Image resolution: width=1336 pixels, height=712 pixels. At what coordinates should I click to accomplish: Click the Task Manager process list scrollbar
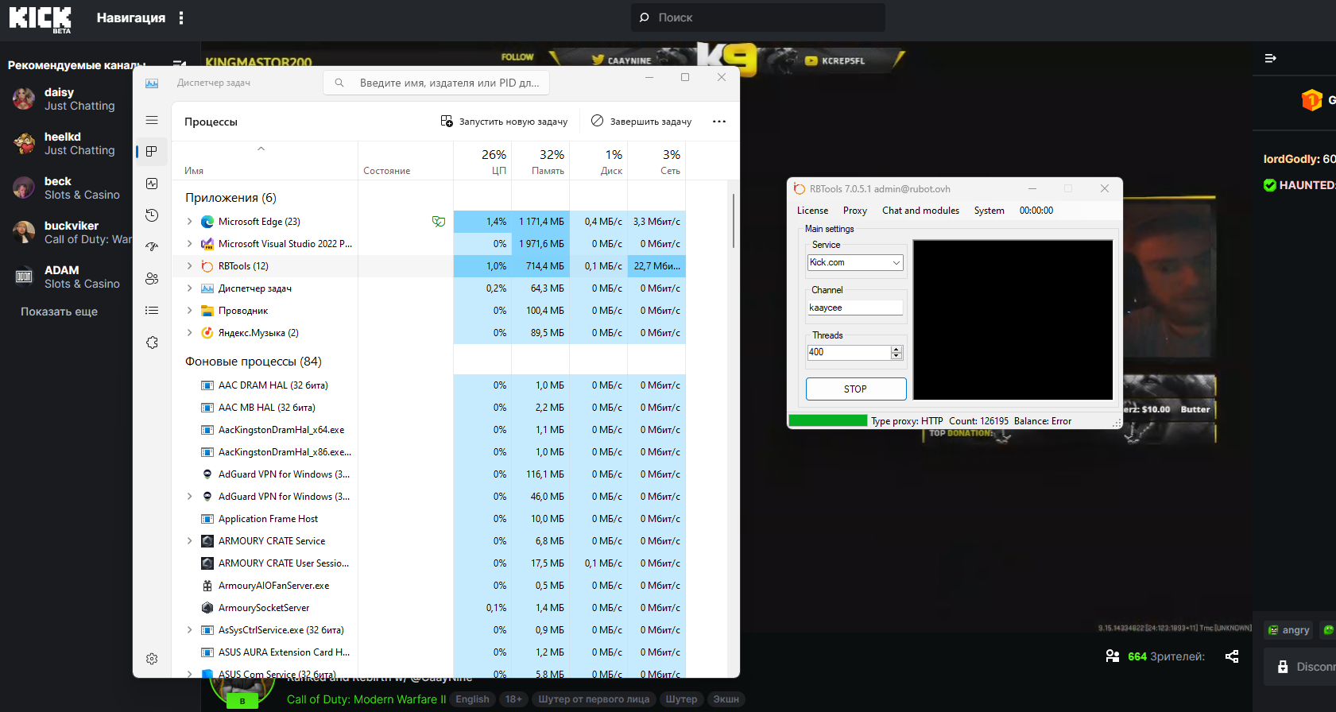click(733, 222)
